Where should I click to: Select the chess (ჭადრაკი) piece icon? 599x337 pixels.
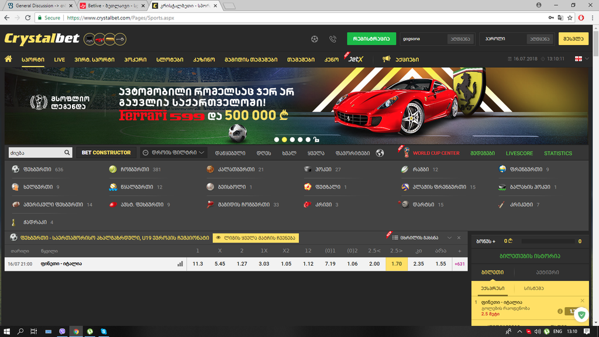(x=14, y=222)
